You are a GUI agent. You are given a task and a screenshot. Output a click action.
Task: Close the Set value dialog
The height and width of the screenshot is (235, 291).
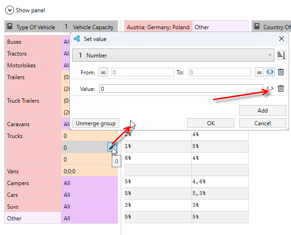click(x=282, y=39)
